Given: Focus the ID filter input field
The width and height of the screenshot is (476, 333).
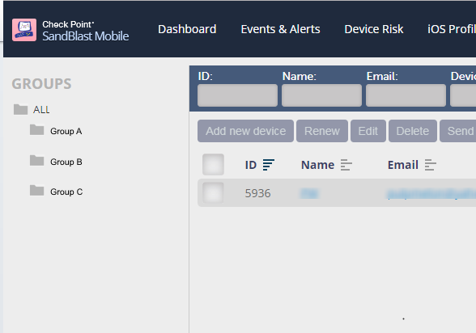Looking at the screenshot, I should tap(237, 95).
